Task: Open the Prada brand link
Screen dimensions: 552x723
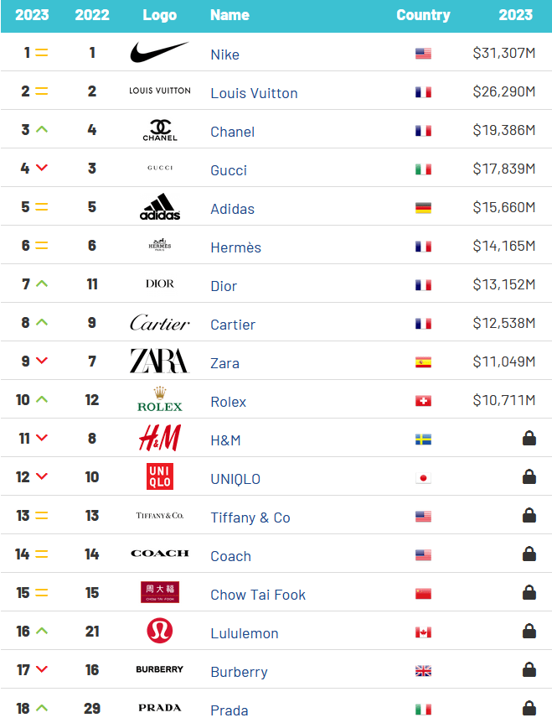Action: 230,710
